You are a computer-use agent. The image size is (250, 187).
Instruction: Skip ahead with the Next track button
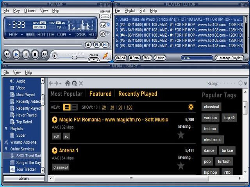pos(45,55)
